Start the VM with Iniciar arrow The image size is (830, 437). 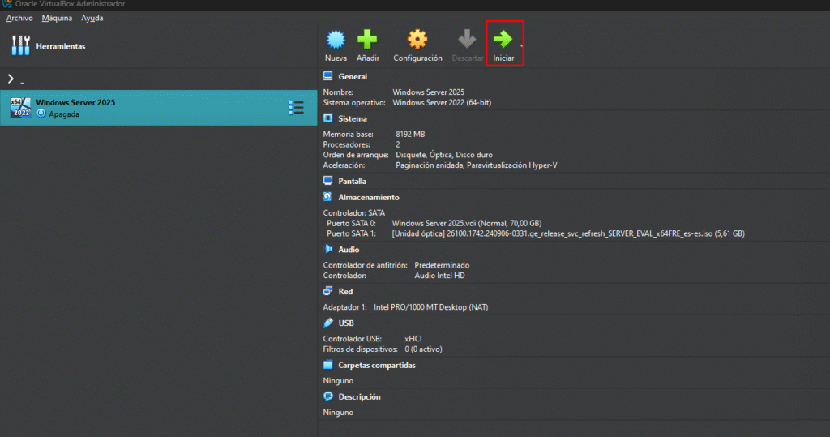point(503,39)
